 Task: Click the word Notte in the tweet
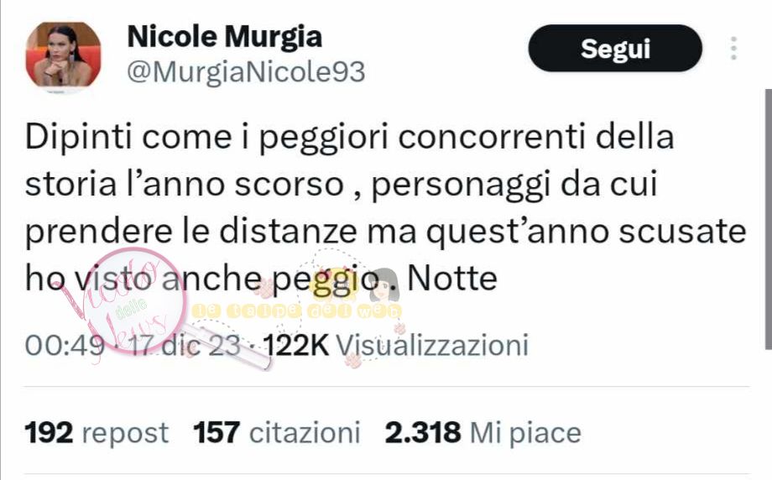[452, 279]
